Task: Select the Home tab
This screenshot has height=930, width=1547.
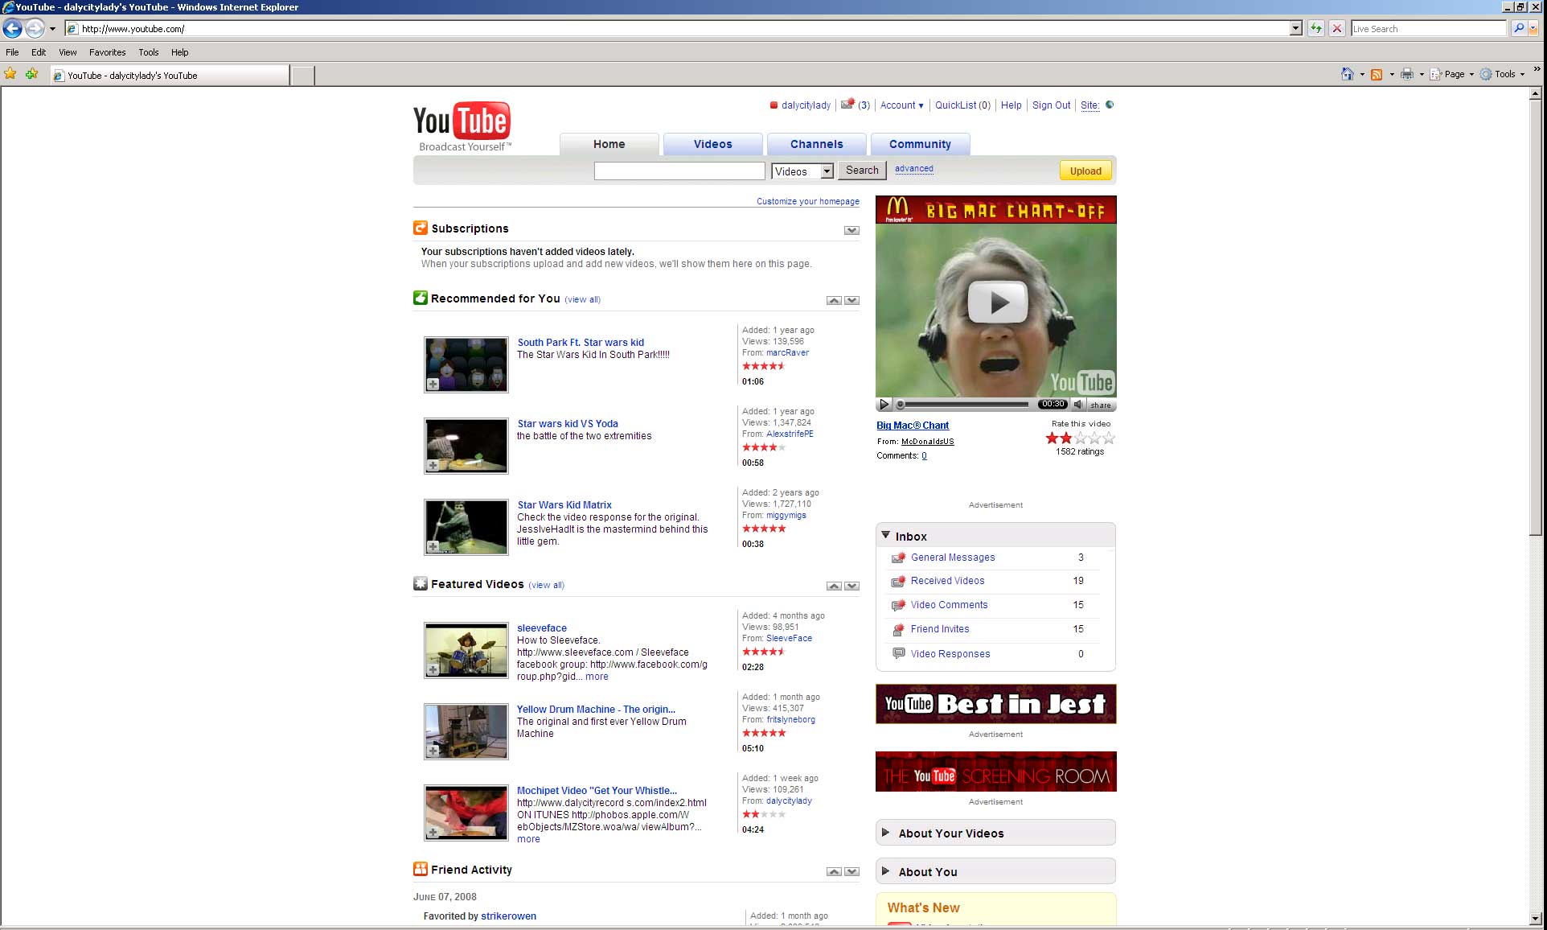Action: pos(609,144)
